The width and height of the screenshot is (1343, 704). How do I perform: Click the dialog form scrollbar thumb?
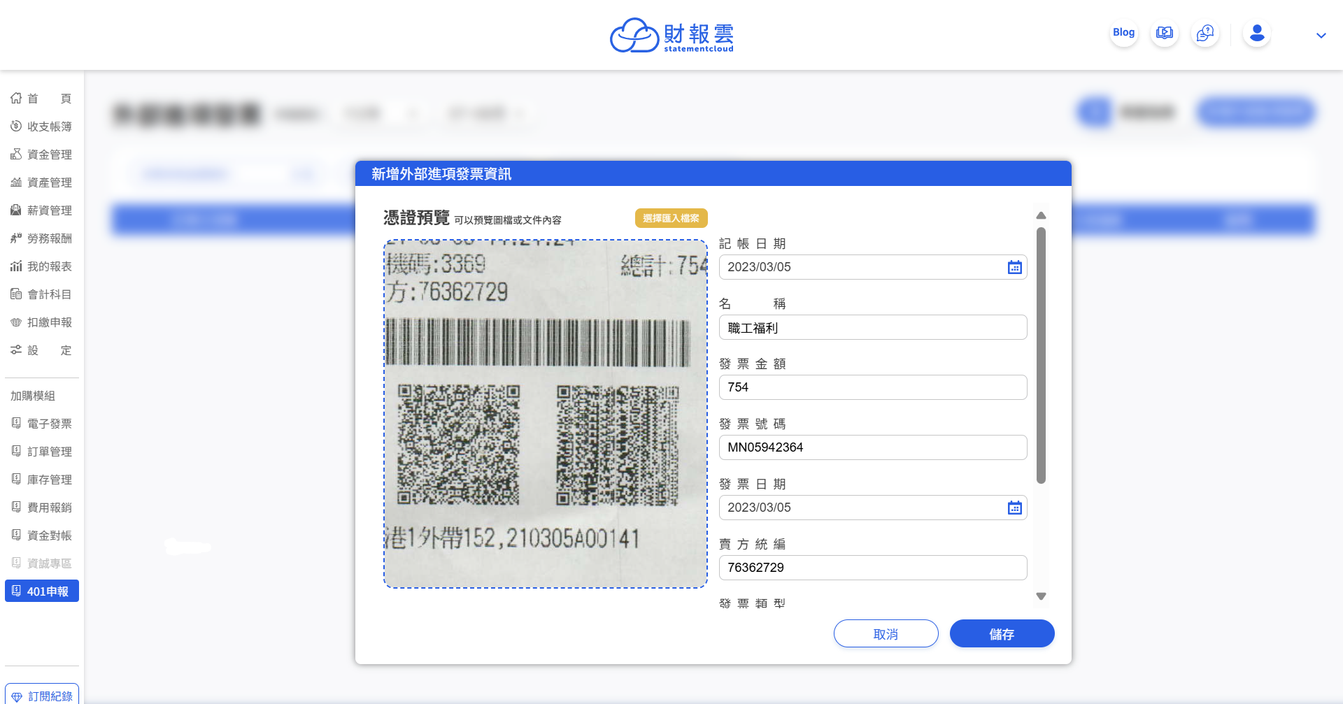[x=1041, y=355]
